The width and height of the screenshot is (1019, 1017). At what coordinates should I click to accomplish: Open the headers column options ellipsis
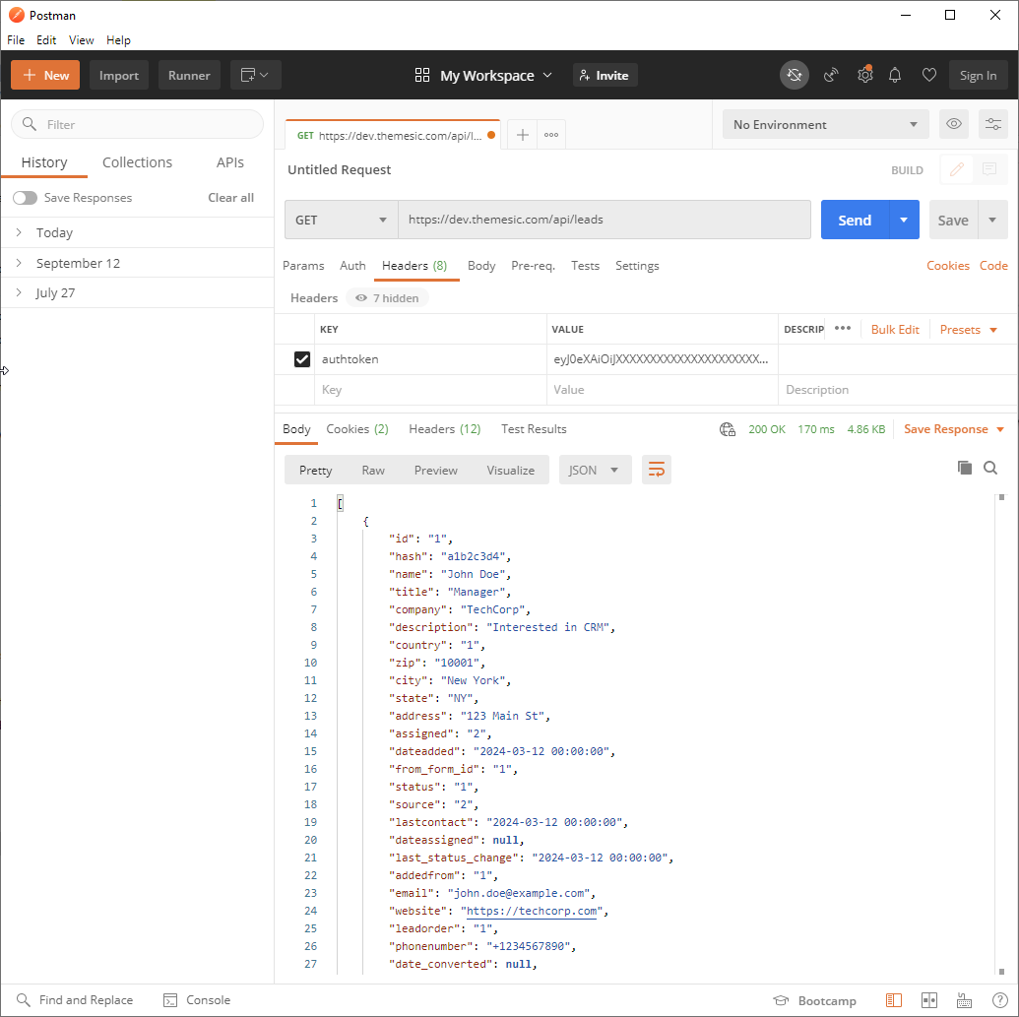[x=842, y=328]
